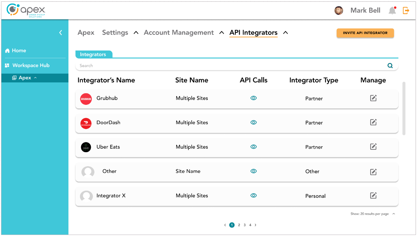Click the magnifier icon in the search bar
Image resolution: width=417 pixels, height=236 pixels.
pyautogui.click(x=390, y=66)
